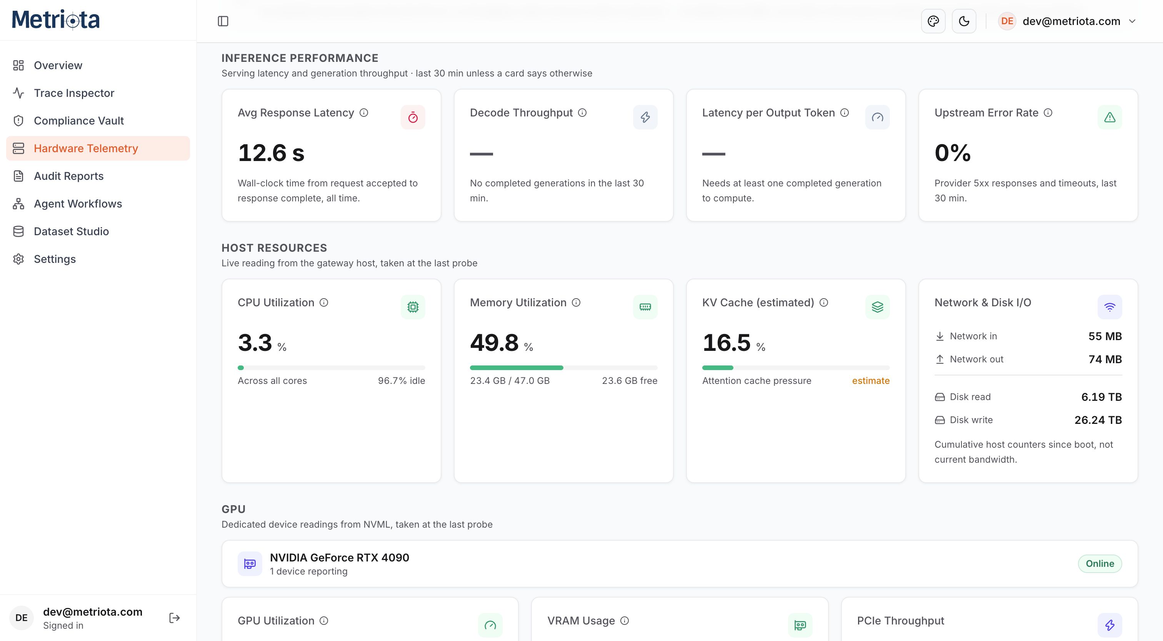Screen dimensions: 1163x641
Task: Show info for Latency per Output Token
Action: point(845,113)
